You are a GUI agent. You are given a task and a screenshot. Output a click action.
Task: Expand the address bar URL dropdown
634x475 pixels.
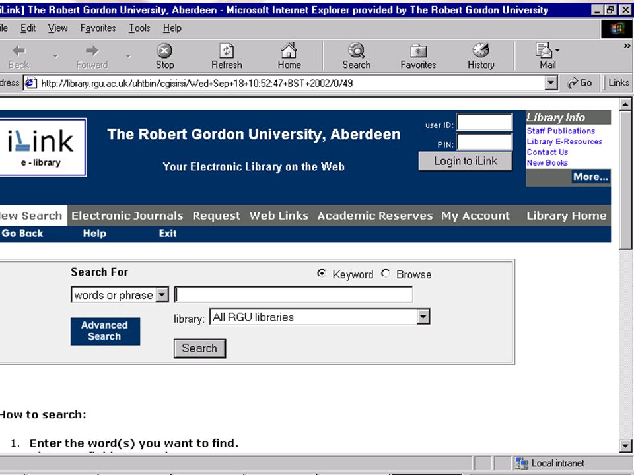550,83
